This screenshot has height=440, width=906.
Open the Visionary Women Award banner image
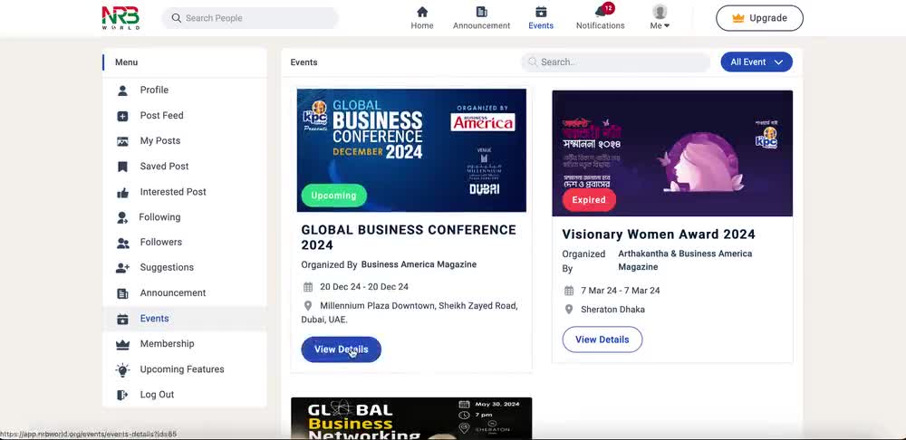672,153
